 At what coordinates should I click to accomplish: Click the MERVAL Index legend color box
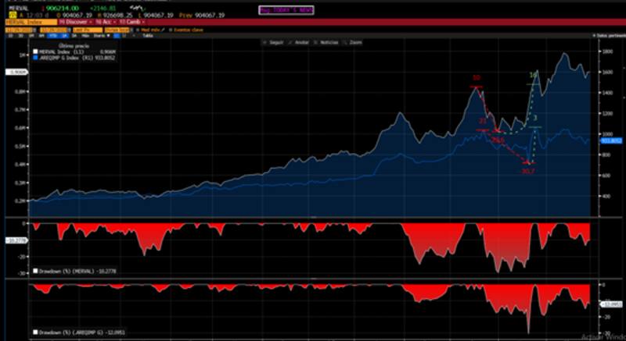[x=34, y=52]
